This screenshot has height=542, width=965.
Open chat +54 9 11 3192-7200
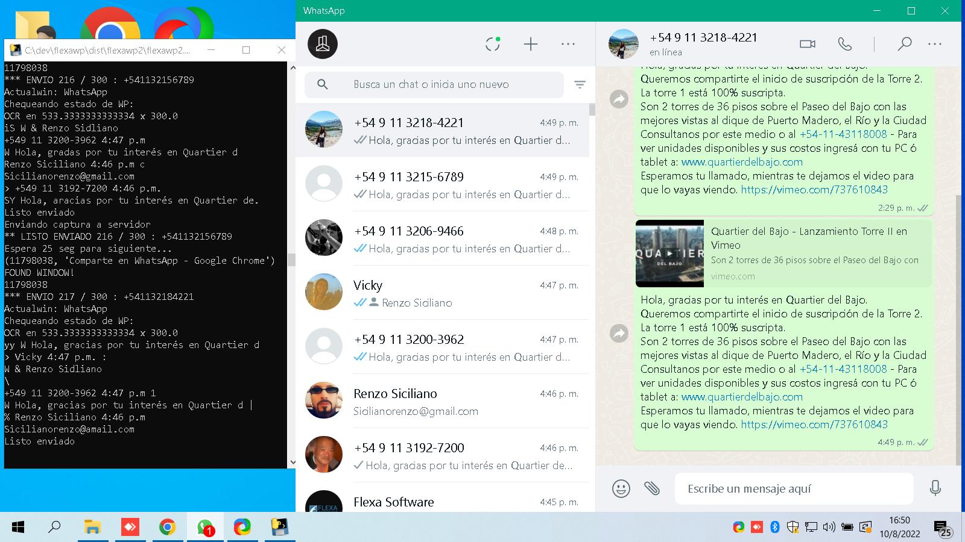(442, 455)
